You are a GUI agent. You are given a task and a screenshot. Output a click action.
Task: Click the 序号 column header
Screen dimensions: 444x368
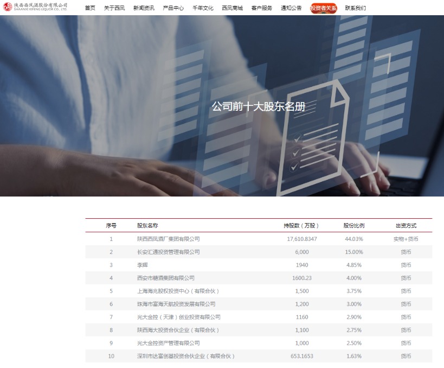[x=111, y=226]
